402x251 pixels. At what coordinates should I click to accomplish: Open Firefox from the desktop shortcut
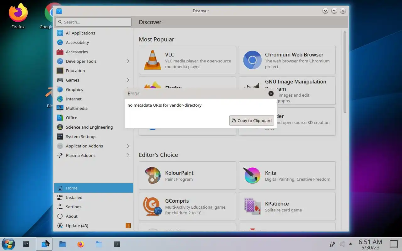(x=18, y=16)
